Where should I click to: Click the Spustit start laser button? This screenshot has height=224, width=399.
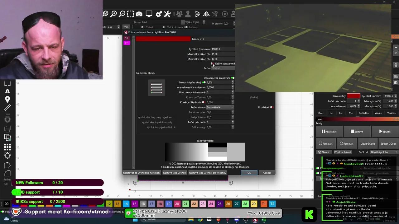coord(385,132)
